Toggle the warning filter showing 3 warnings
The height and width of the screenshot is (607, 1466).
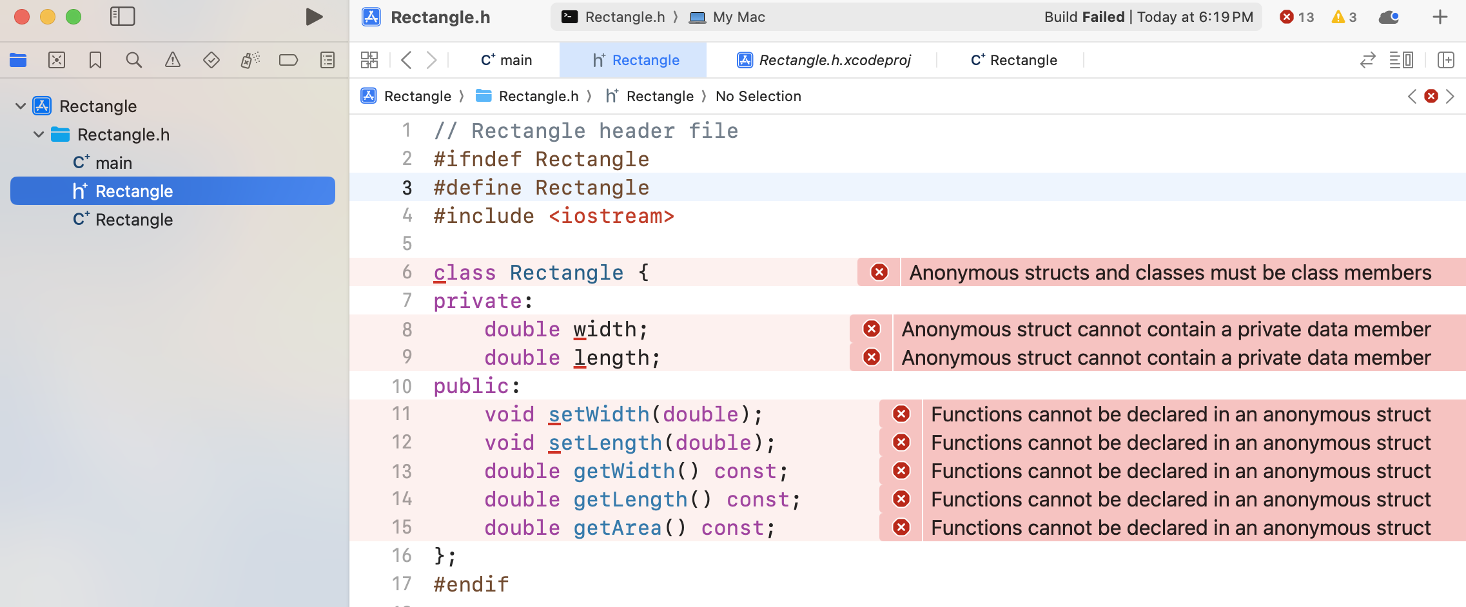click(x=1344, y=17)
